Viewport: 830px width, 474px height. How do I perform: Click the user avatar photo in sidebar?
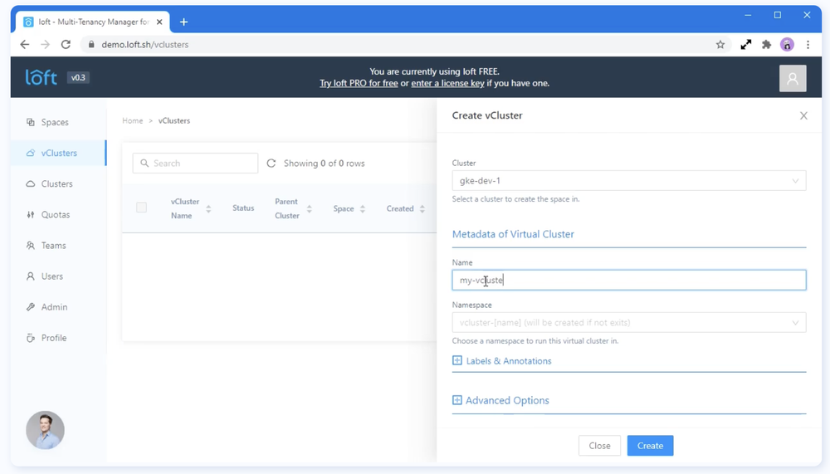[45, 430]
